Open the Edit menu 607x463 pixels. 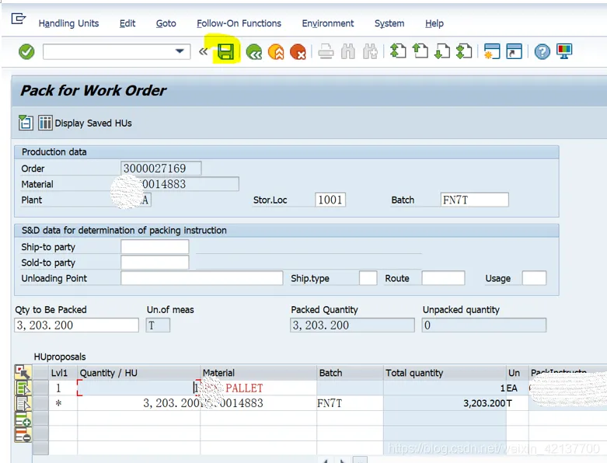pyautogui.click(x=127, y=23)
